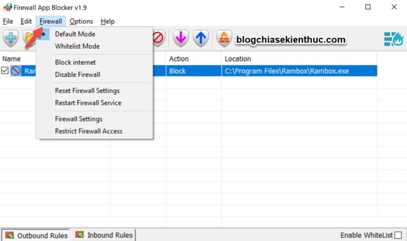Image resolution: width=407 pixels, height=241 pixels.
Task: Select Reset Firewall Settings menu entry
Action: 87,90
